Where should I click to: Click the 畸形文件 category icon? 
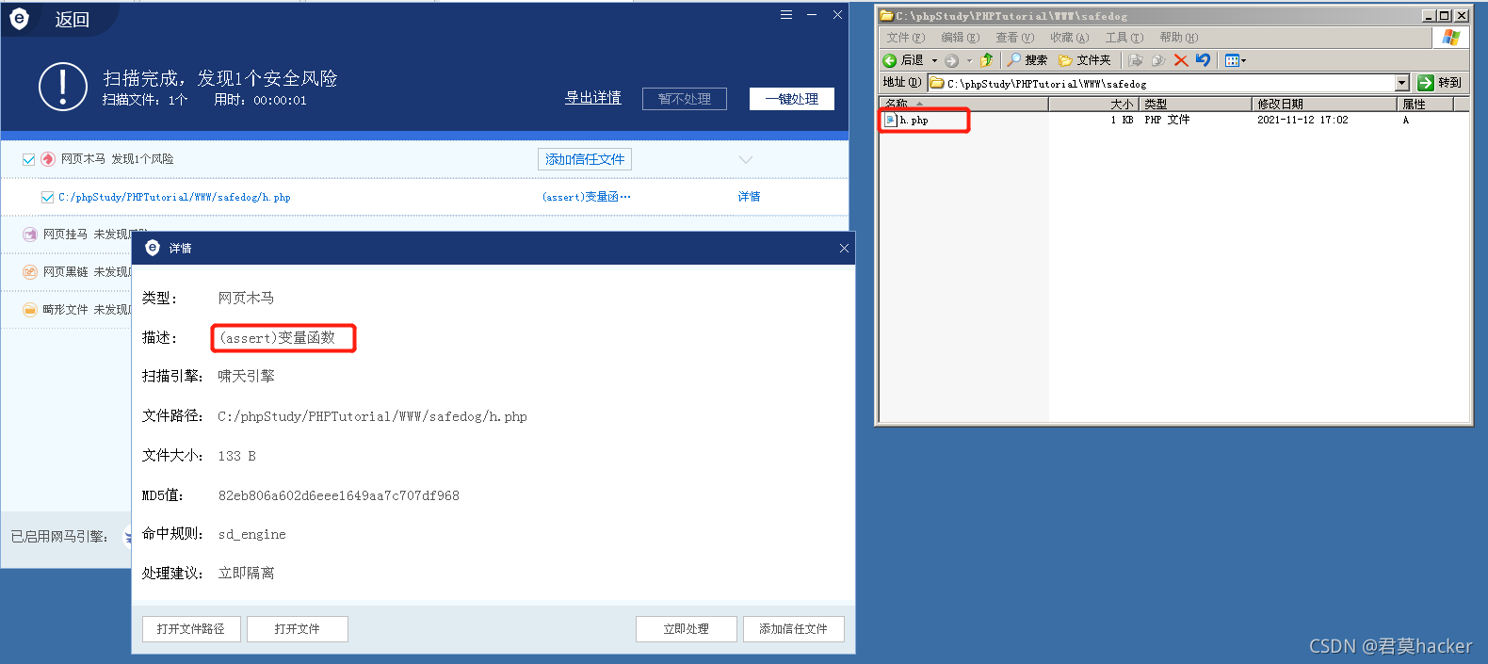tap(30, 310)
